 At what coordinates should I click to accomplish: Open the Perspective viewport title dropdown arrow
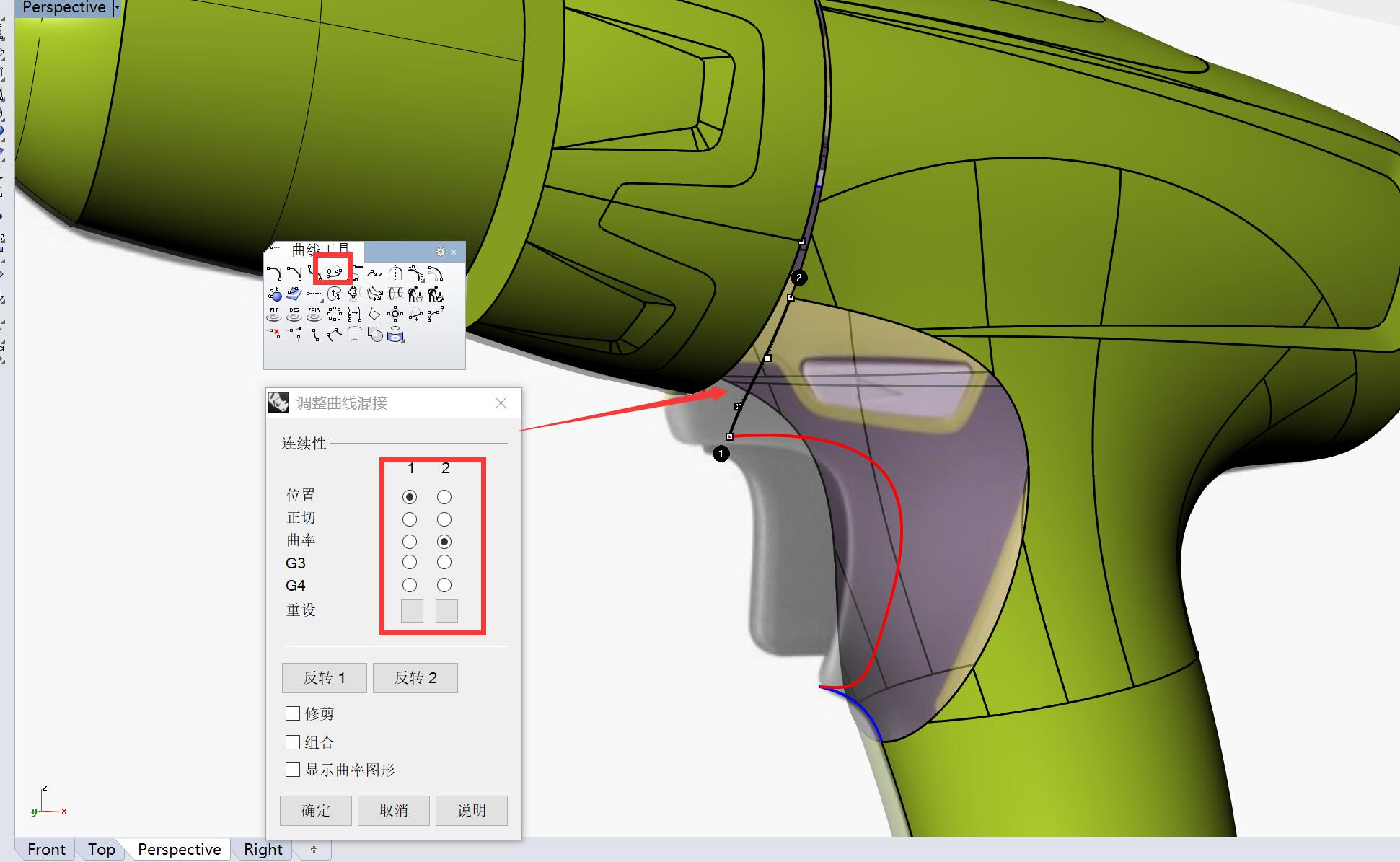pos(117,7)
